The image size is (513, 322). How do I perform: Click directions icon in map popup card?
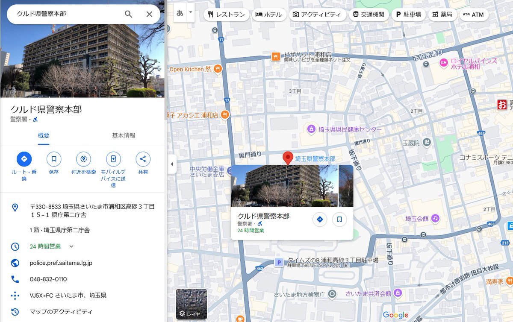319,220
